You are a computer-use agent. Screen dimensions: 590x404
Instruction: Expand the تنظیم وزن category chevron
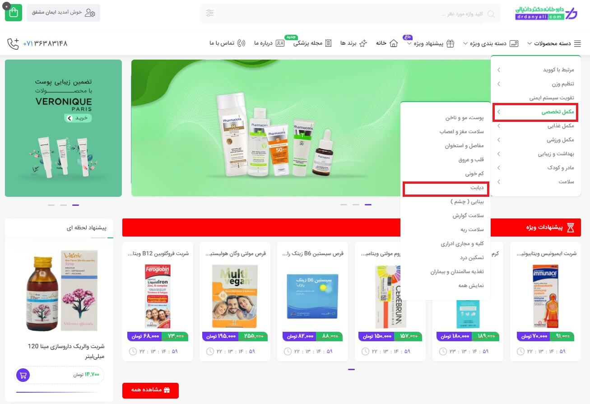(498, 84)
